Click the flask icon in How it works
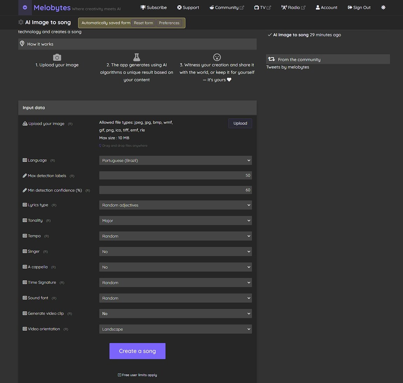 tap(136, 57)
